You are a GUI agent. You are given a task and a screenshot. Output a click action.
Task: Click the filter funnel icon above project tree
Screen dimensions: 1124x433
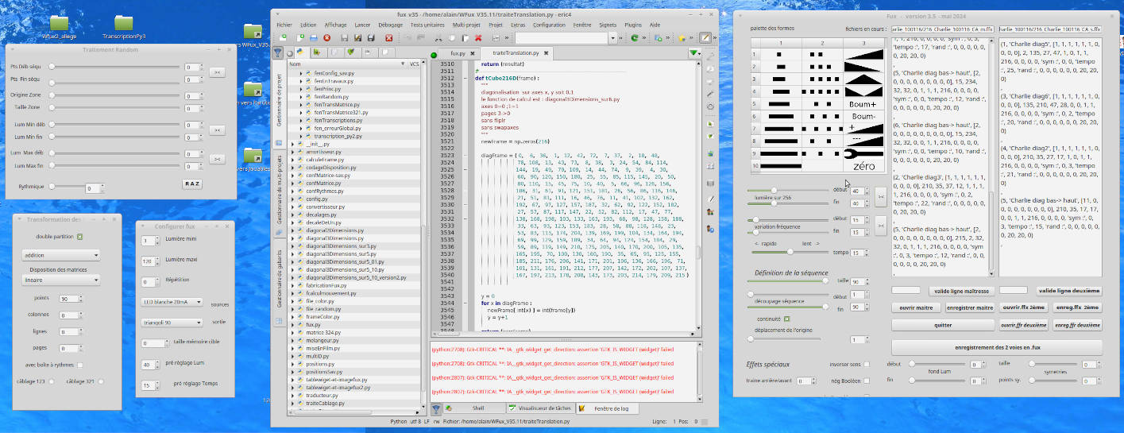click(278, 52)
